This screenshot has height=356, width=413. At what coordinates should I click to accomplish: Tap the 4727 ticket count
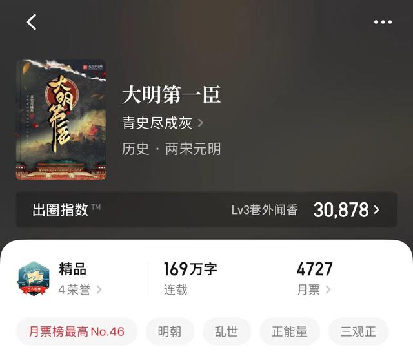[314, 269]
